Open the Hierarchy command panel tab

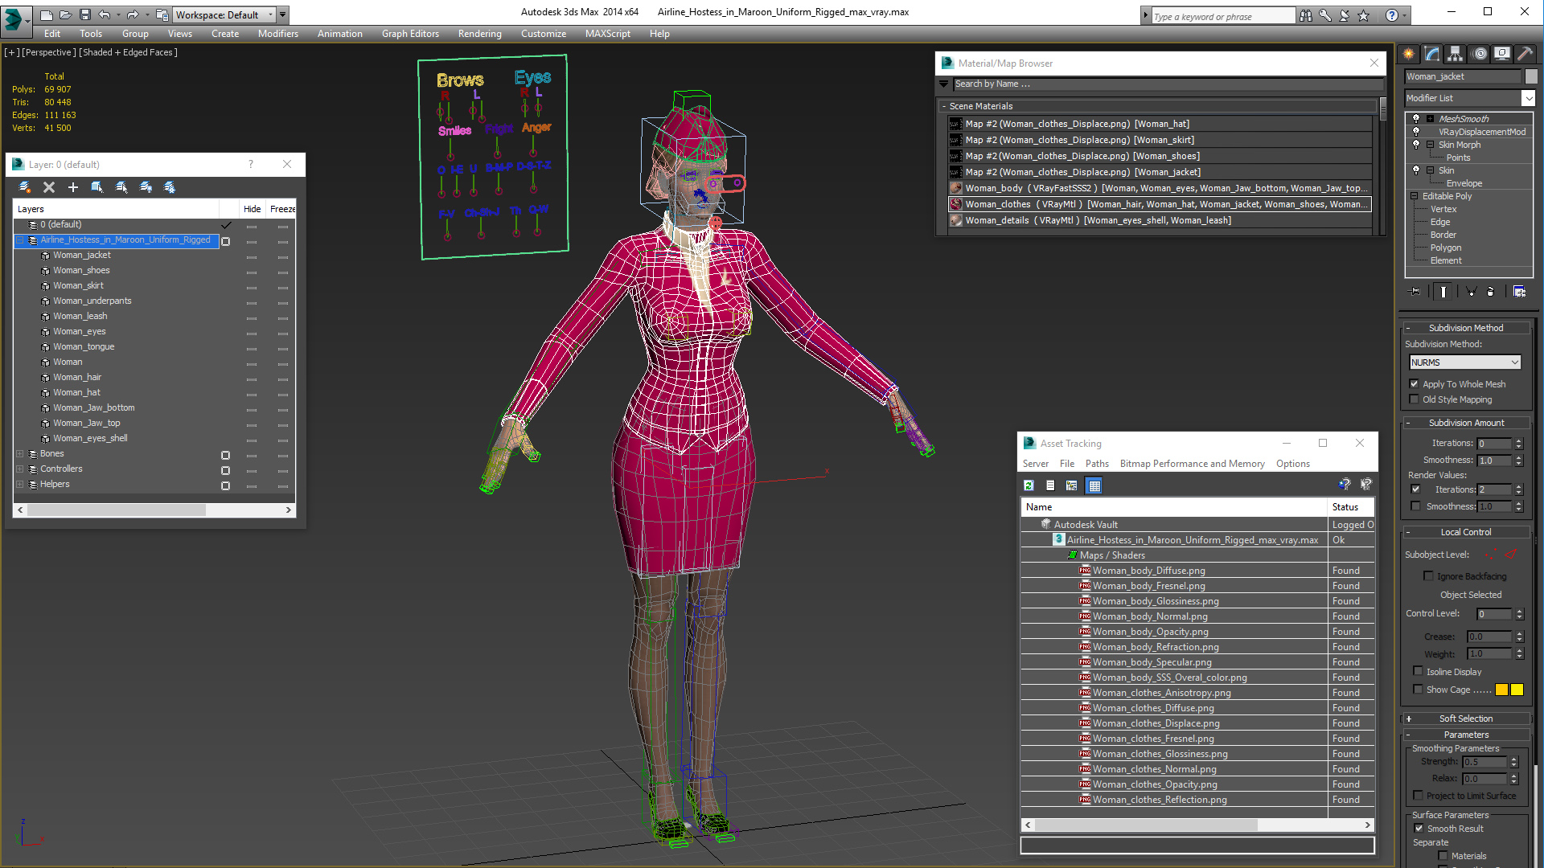tap(1456, 54)
